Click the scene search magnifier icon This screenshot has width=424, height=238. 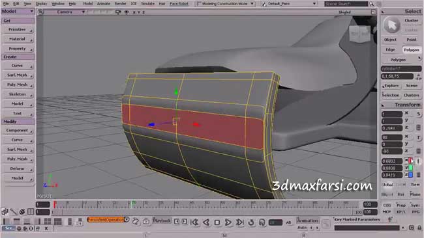371,4
